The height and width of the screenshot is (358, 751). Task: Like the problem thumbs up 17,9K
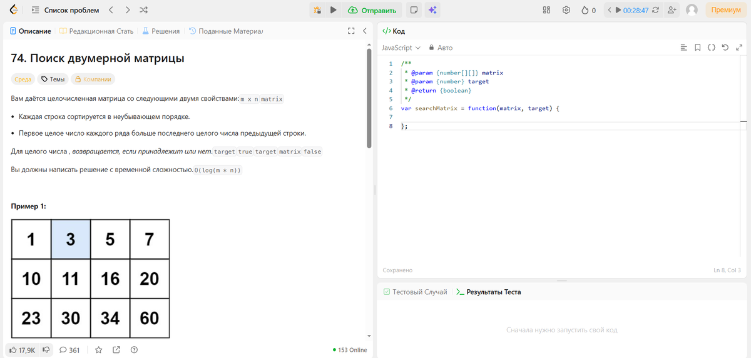[22, 350]
